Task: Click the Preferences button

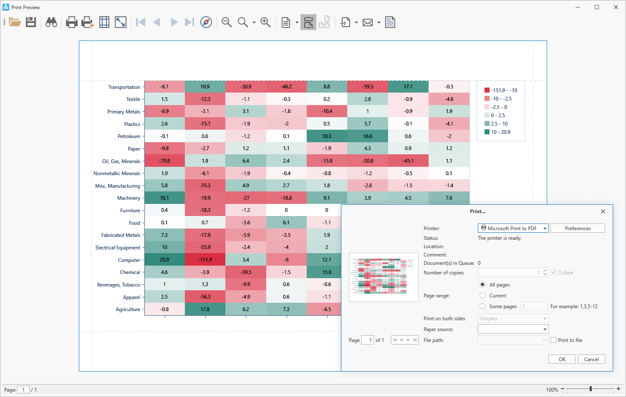Action: [x=578, y=229]
